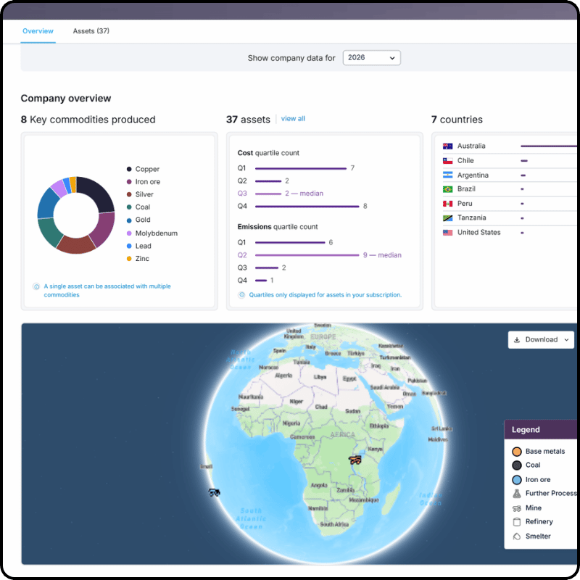The width and height of the screenshot is (580, 580).
Task: Click the info icon beside single asset note
Action: coord(36,286)
